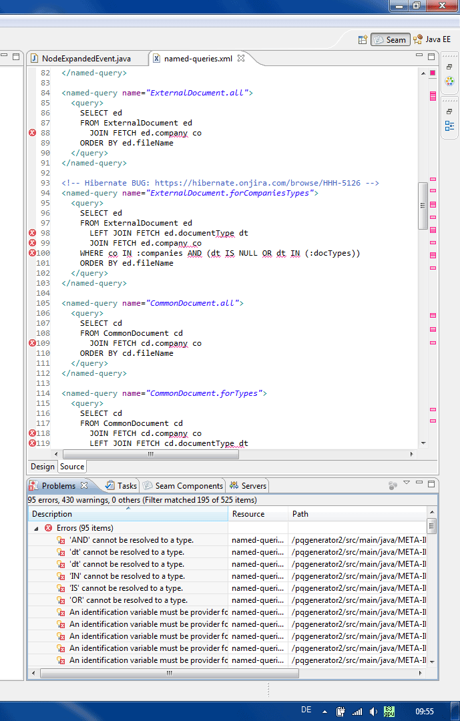Switch to the Java EE perspective
Viewport: 460px width, 721px height.
point(431,39)
